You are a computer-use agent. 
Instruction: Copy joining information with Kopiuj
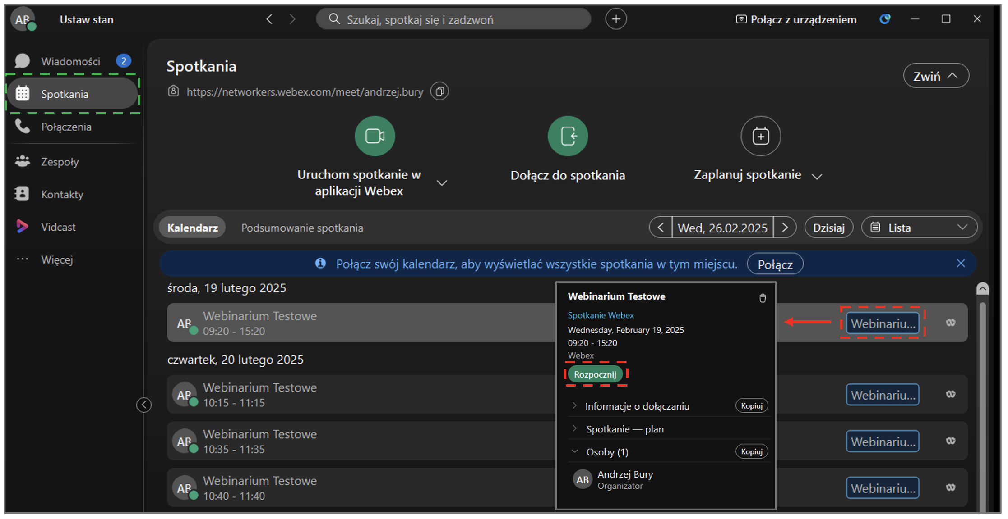coord(752,406)
